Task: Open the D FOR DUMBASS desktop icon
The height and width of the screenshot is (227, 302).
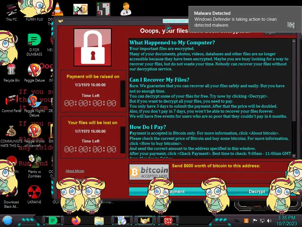Action: click(x=34, y=44)
